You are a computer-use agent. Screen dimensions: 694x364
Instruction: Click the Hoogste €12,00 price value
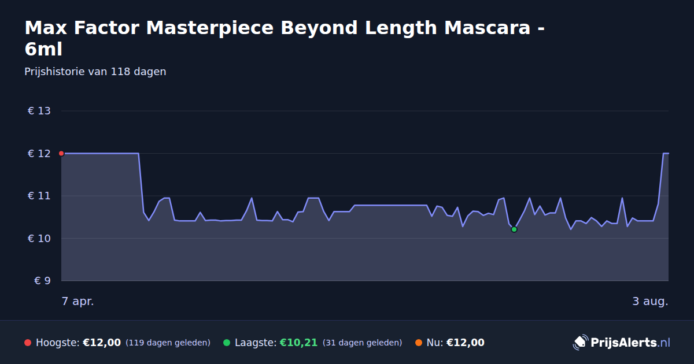point(102,343)
